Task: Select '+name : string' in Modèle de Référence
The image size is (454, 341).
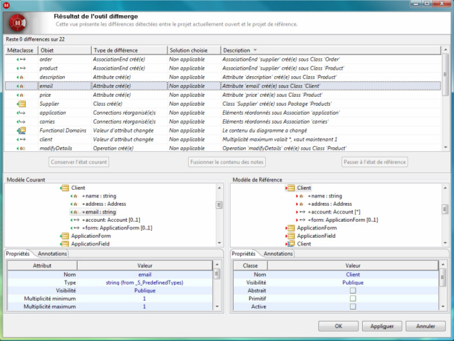Action: (x=325, y=196)
